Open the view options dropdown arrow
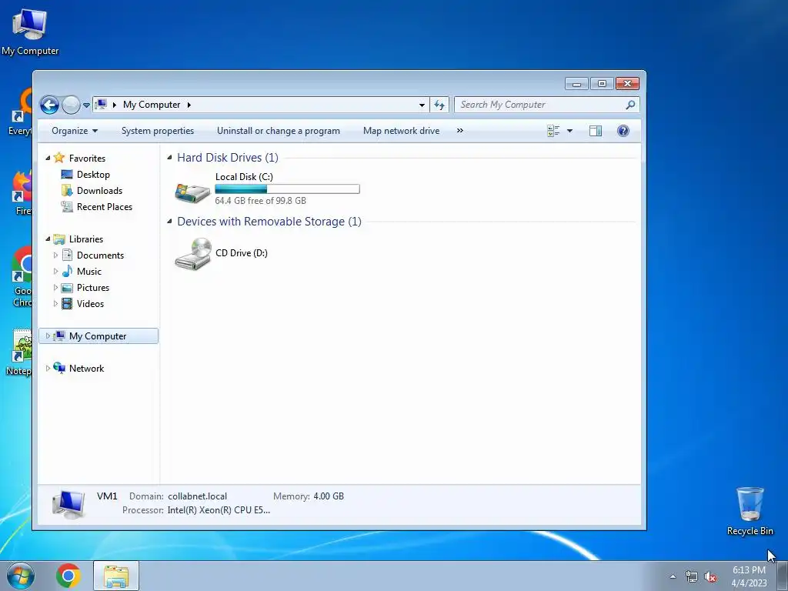788x591 pixels. coord(569,131)
